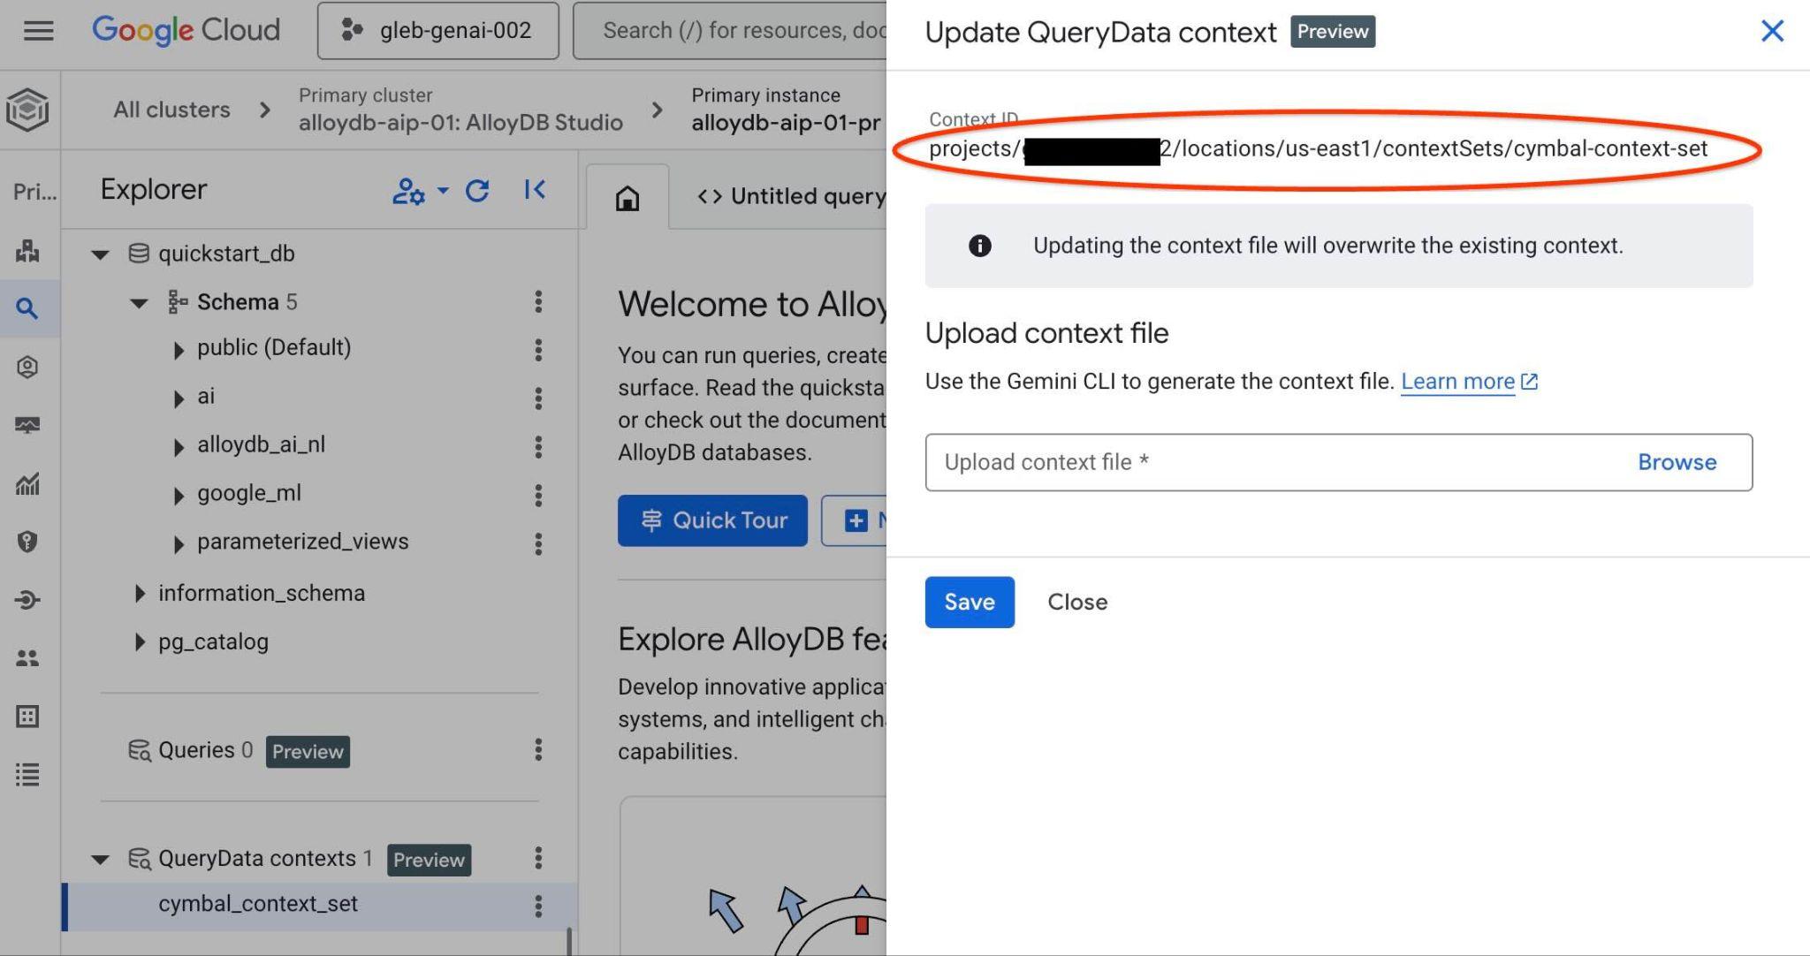Click the home tab icon

tap(627, 198)
